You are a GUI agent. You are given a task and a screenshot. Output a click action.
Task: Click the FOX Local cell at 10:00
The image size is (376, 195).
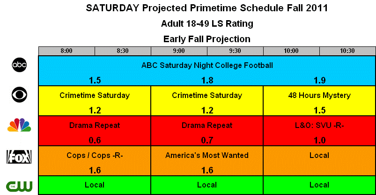319,161
